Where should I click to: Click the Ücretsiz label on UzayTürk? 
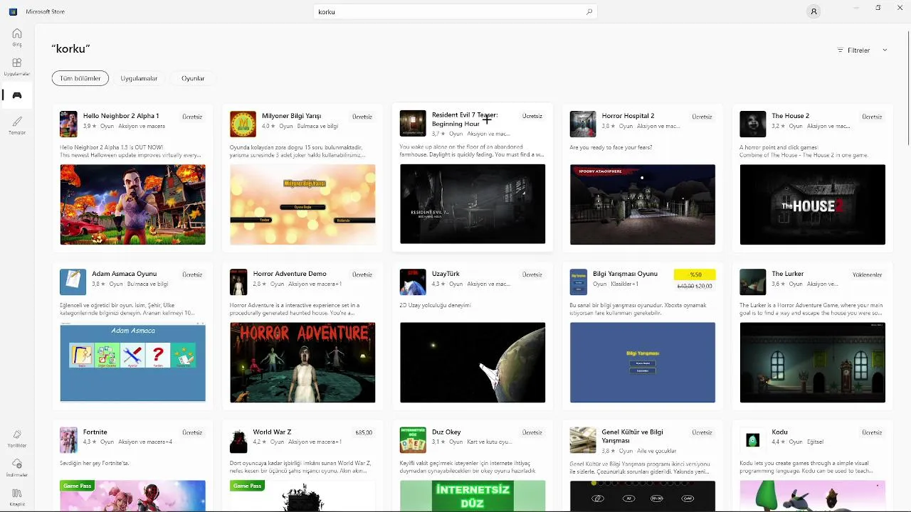[532, 274]
